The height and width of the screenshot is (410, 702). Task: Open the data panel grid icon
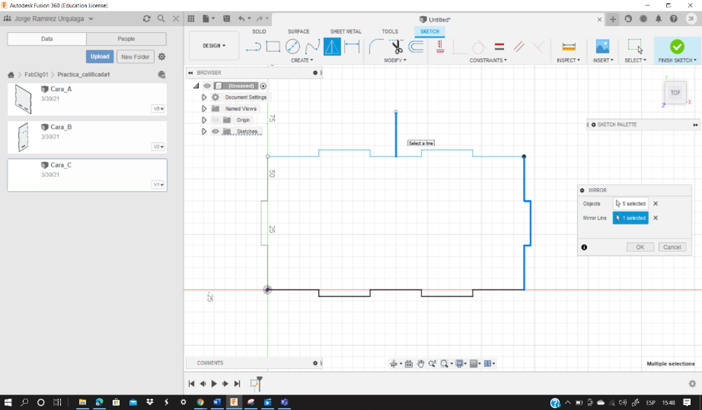(191, 18)
